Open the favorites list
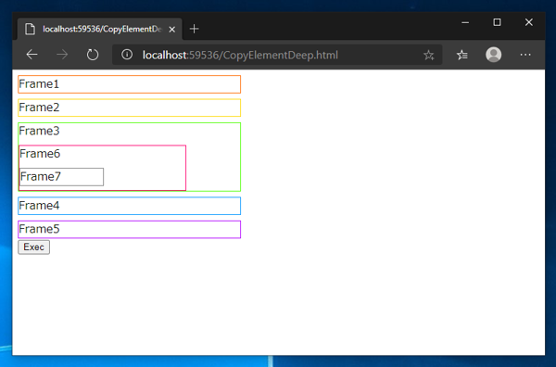 point(462,55)
